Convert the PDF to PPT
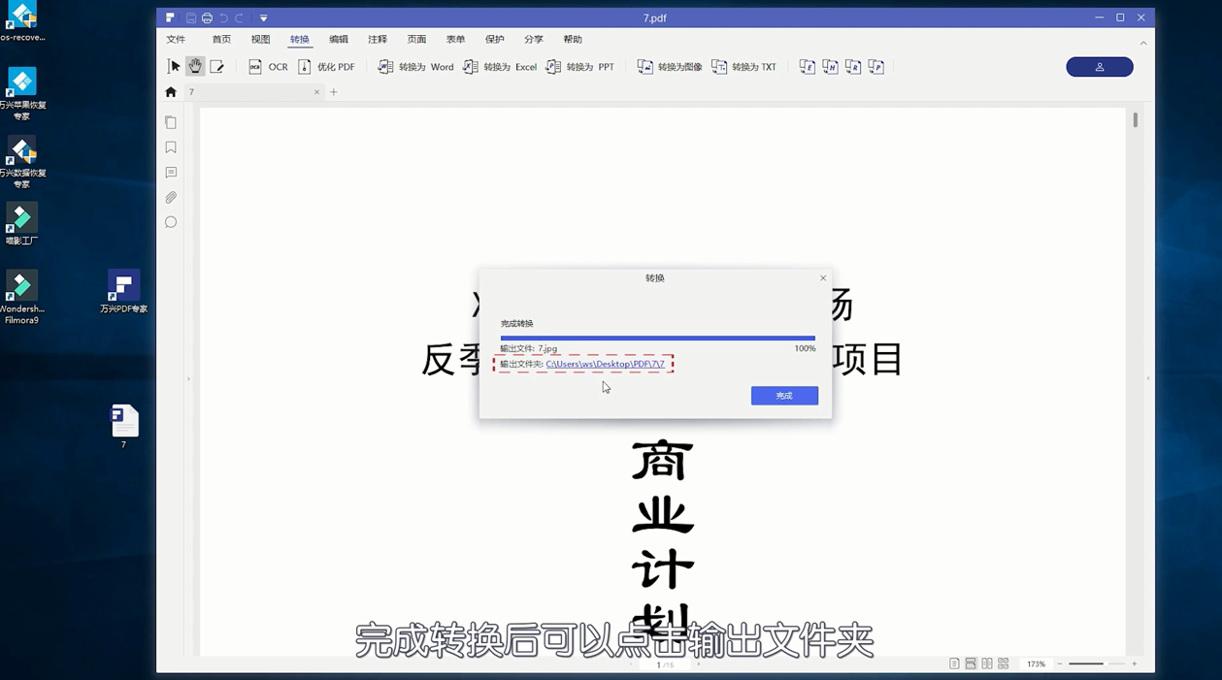Viewport: 1222px width, 680px height. 580,66
